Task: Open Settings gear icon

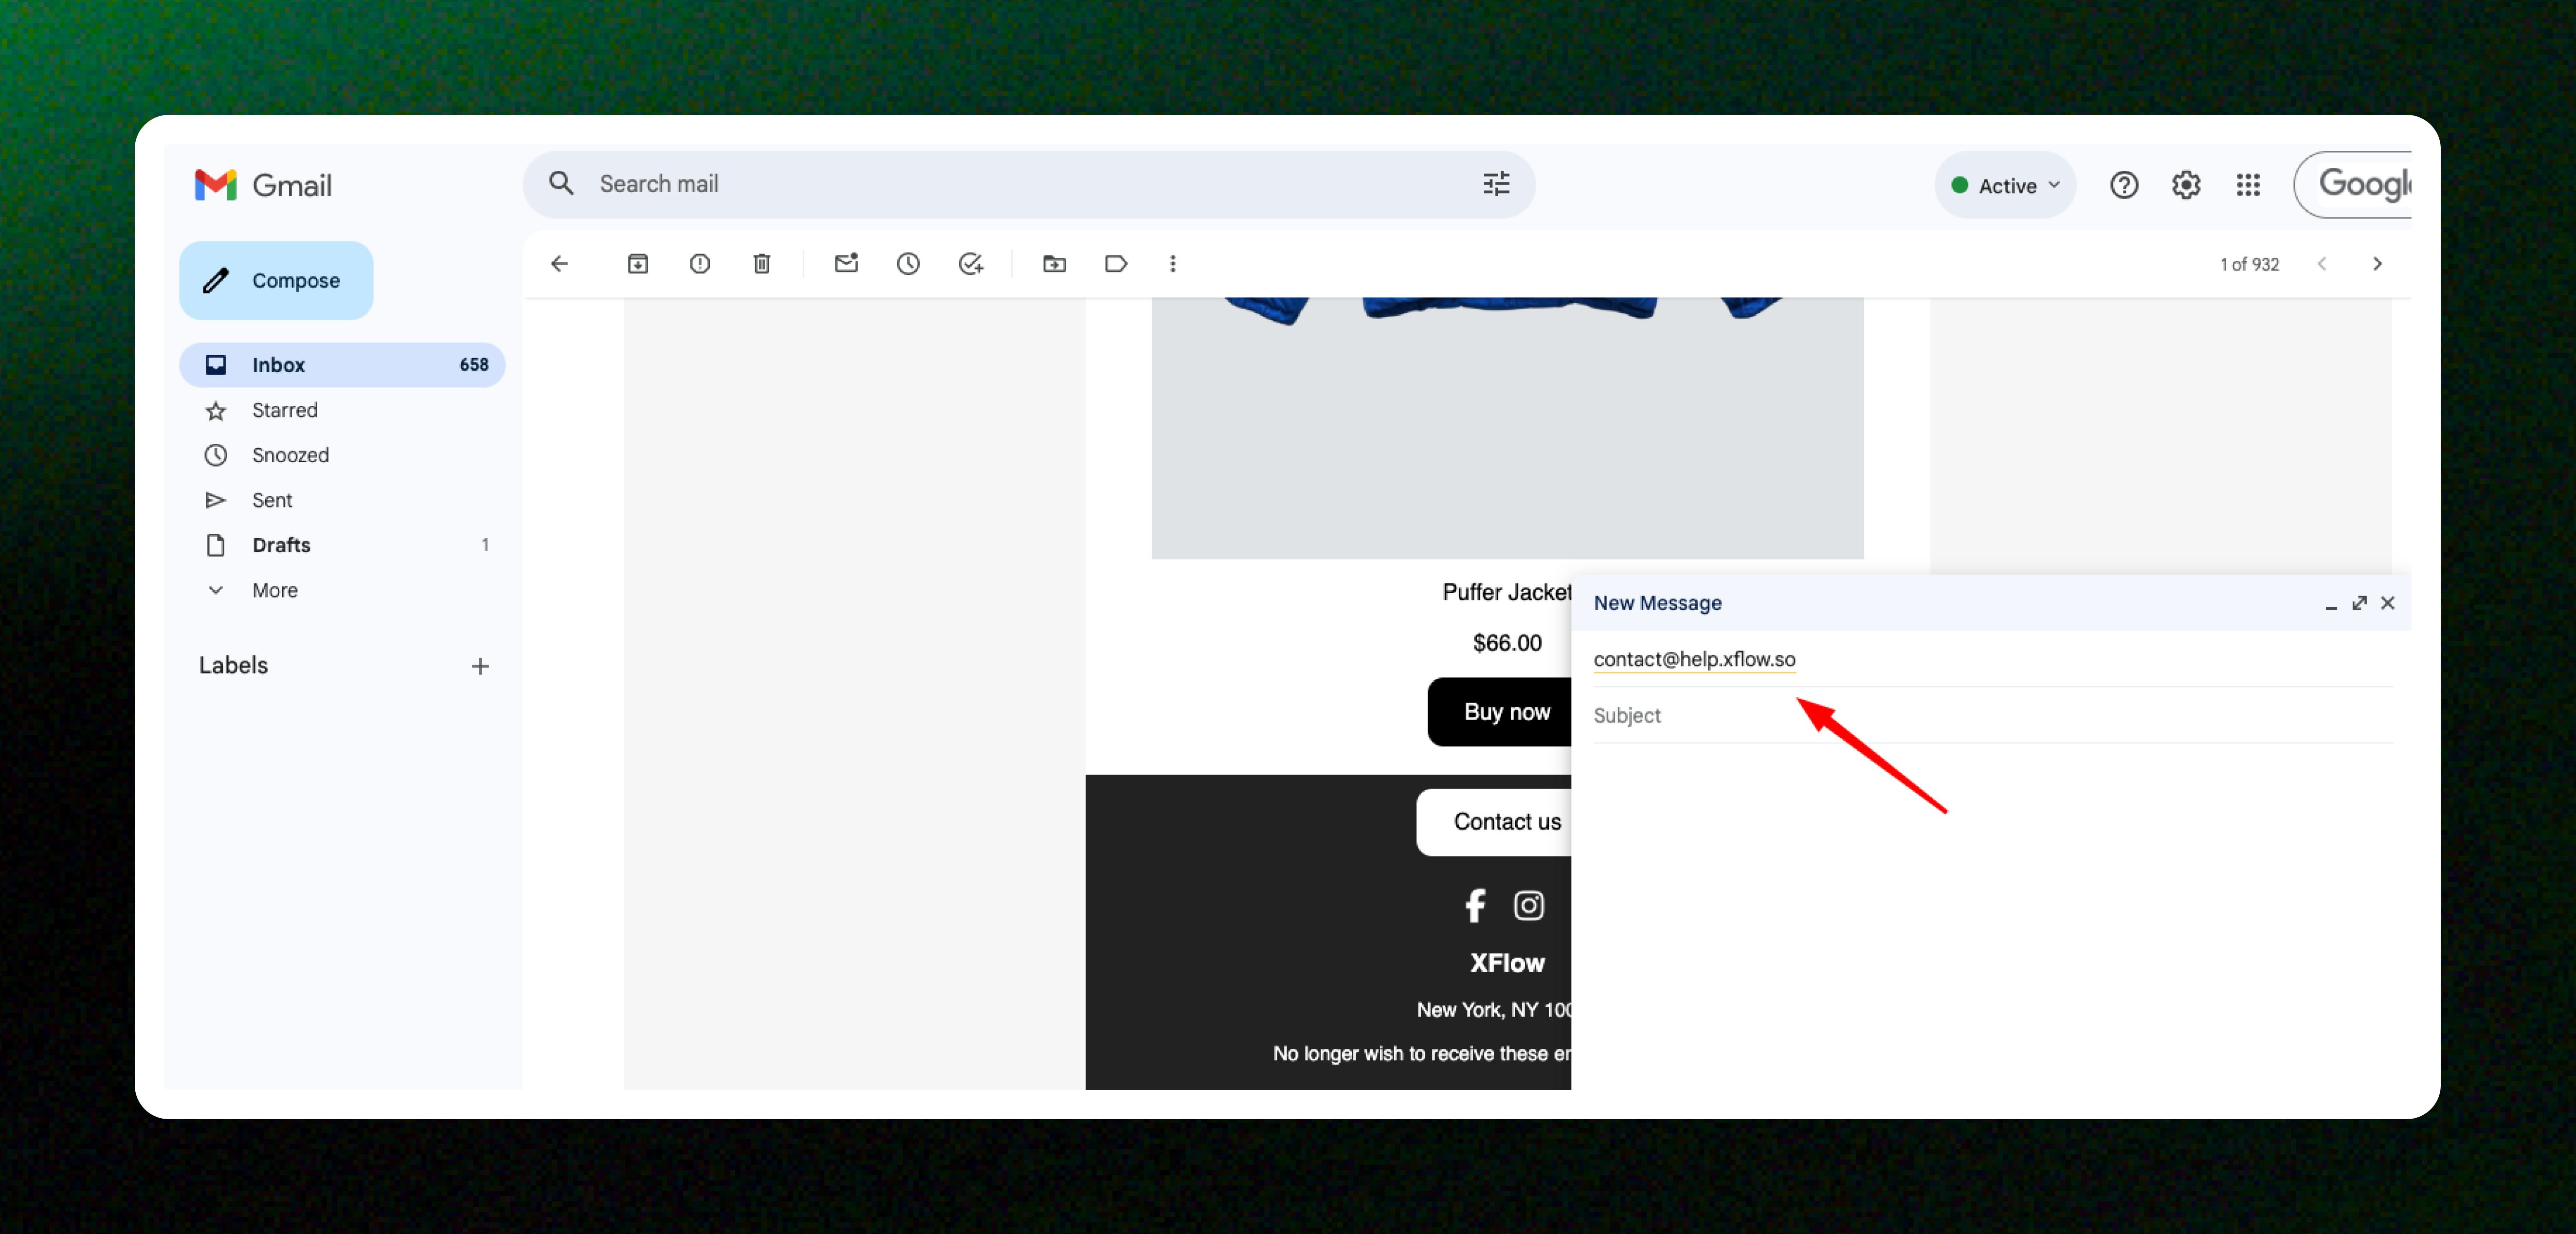Action: (x=2186, y=185)
